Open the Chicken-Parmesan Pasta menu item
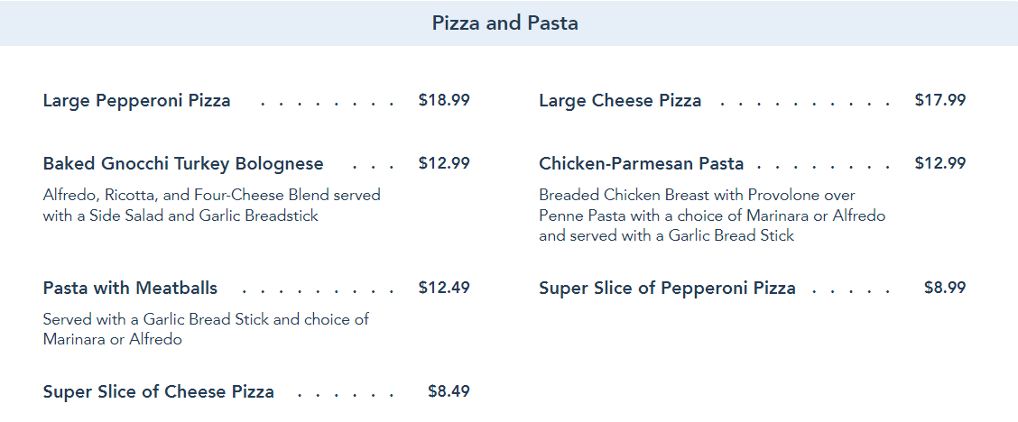Image resolution: width=1018 pixels, height=422 pixels. 641,163
